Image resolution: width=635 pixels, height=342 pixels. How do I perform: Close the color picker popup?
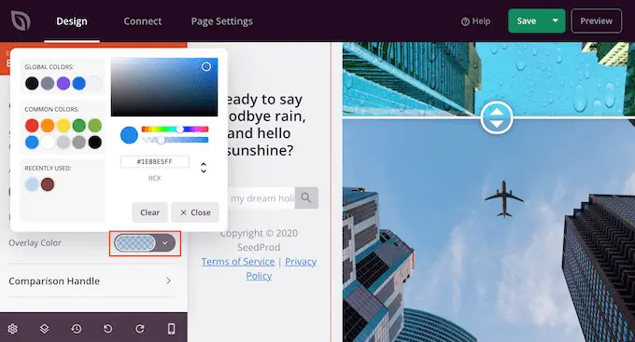pyautogui.click(x=195, y=212)
